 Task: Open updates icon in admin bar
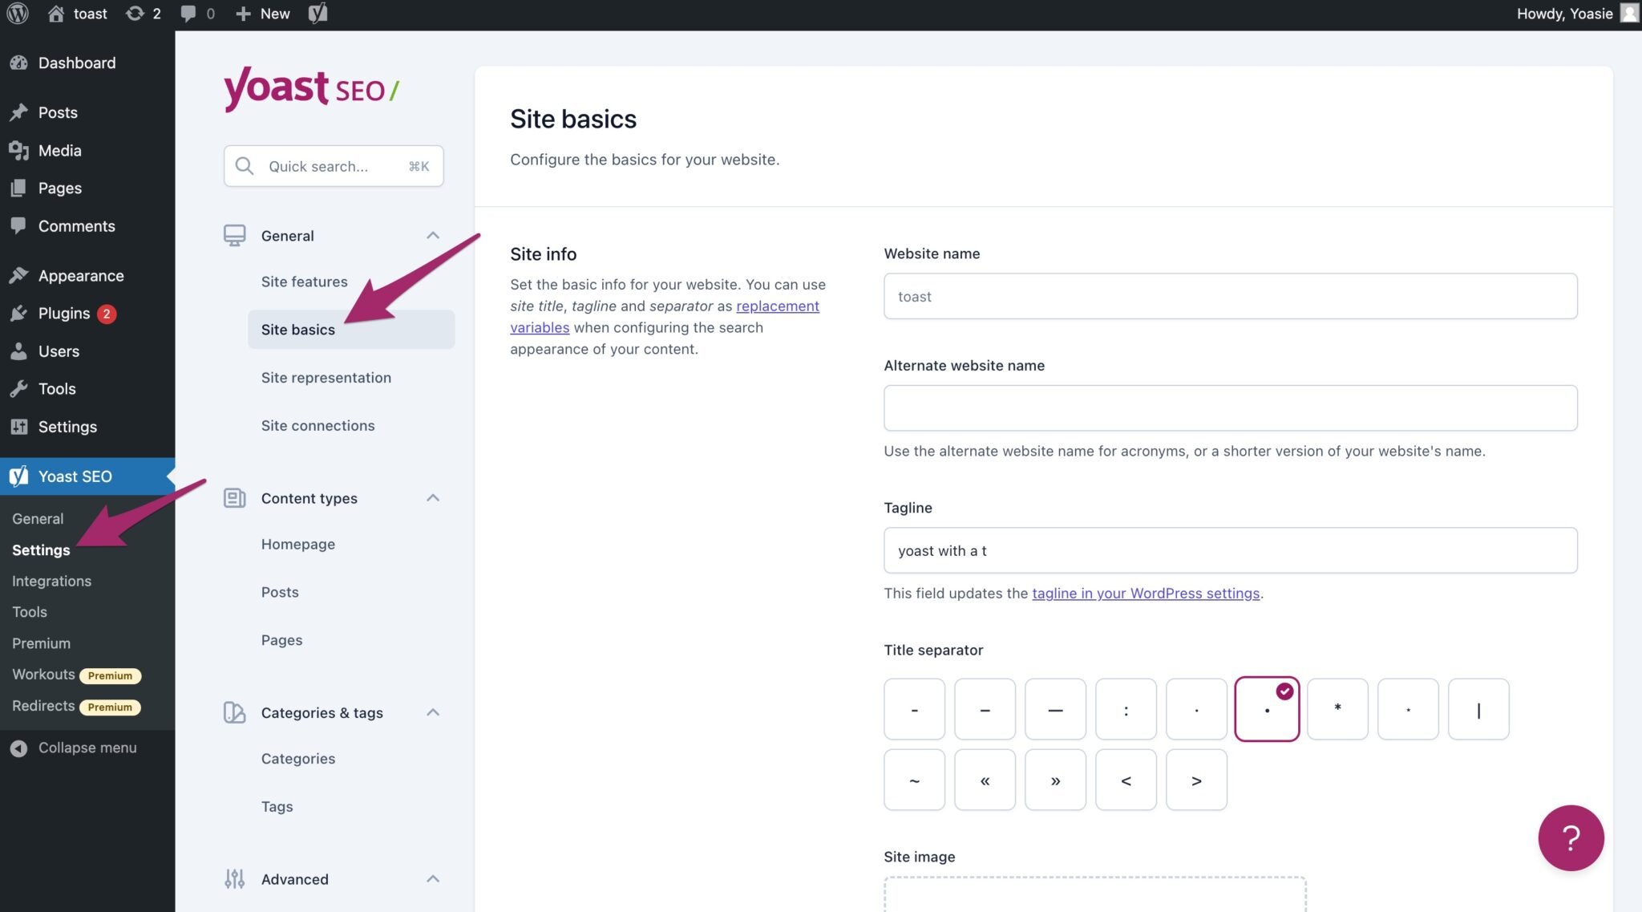coord(135,14)
